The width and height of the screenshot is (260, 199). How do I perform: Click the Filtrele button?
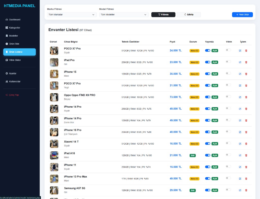click(163, 15)
